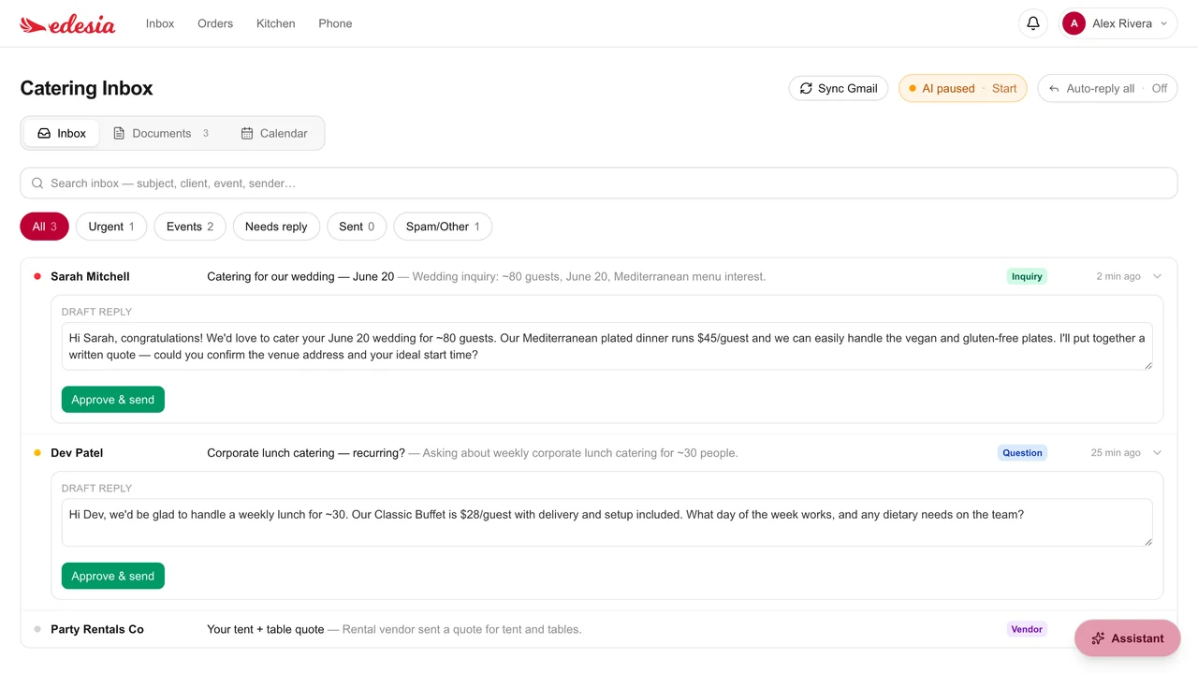
Task: Switch to the Documents tab
Action: pyautogui.click(x=161, y=133)
